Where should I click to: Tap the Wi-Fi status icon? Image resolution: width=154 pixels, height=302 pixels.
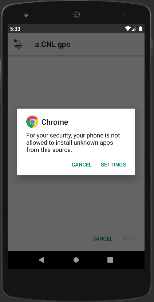pyautogui.click(x=127, y=29)
